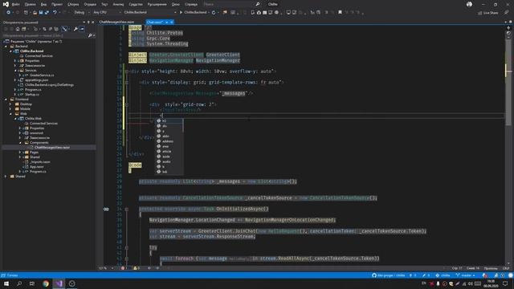Click the split editor handle above scrollbar

pyautogui.click(x=508, y=28)
